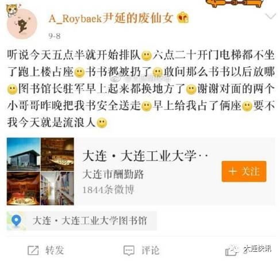Screen dimensions: 280x261
Task: Open the 大连·大连工业大学 location card title
Action: (145, 156)
